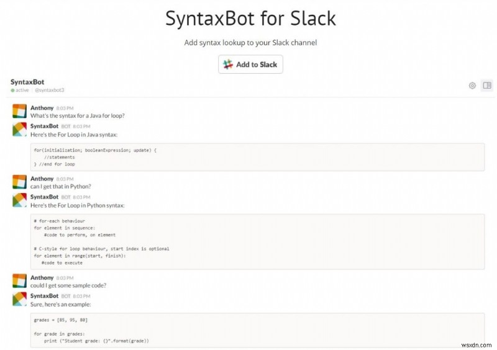Open SyntaxBot's name above 'Sure, here's an example'
The image size is (497, 350).
coord(44,296)
